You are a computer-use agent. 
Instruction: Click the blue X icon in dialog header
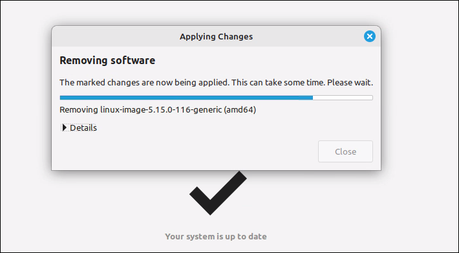369,36
